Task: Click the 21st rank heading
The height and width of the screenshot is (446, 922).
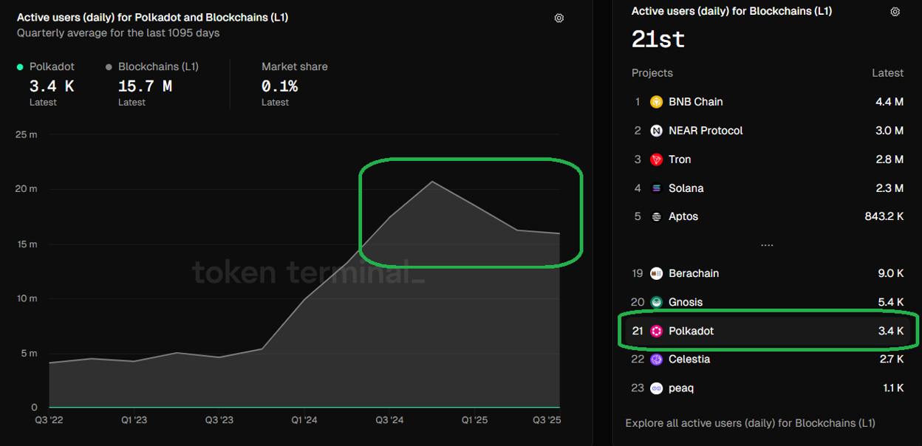Action: [x=658, y=39]
